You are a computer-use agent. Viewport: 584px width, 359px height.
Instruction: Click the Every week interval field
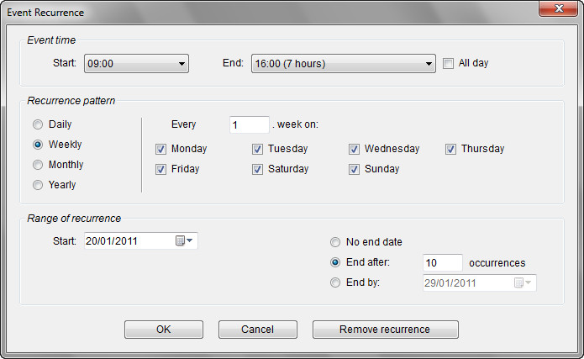[249, 124]
